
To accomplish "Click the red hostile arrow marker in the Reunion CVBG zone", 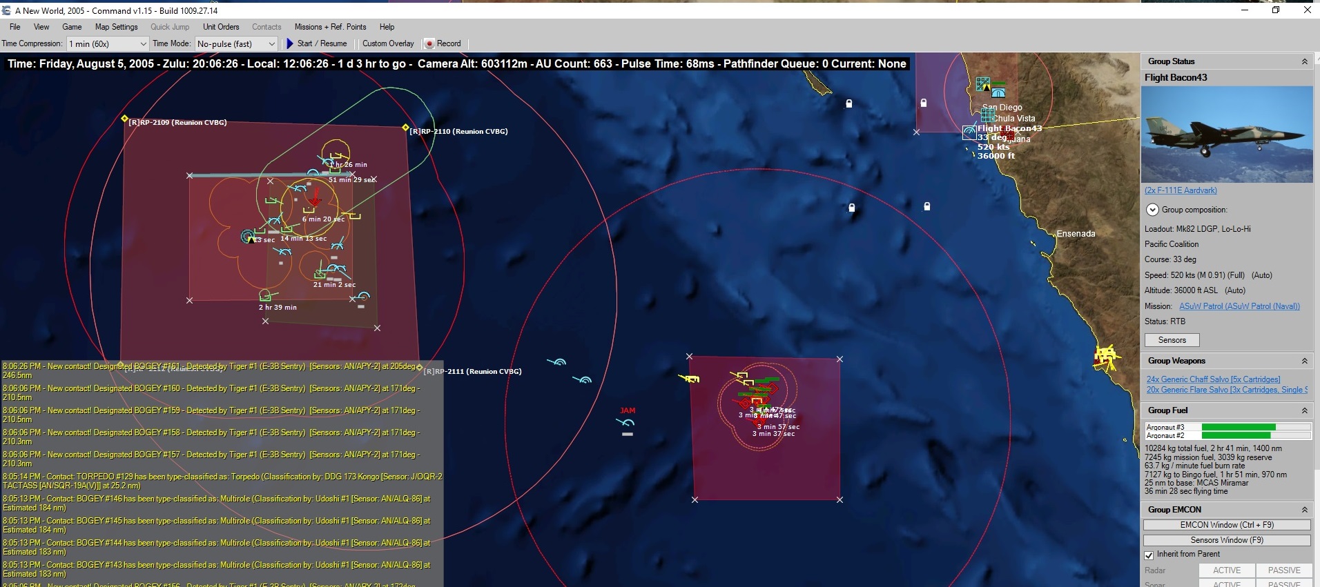I will (x=315, y=199).
